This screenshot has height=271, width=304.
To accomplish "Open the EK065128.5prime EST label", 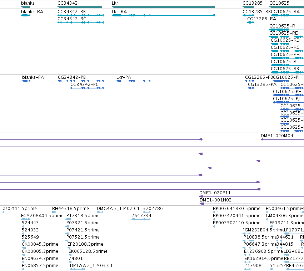I will (x=88, y=252).
